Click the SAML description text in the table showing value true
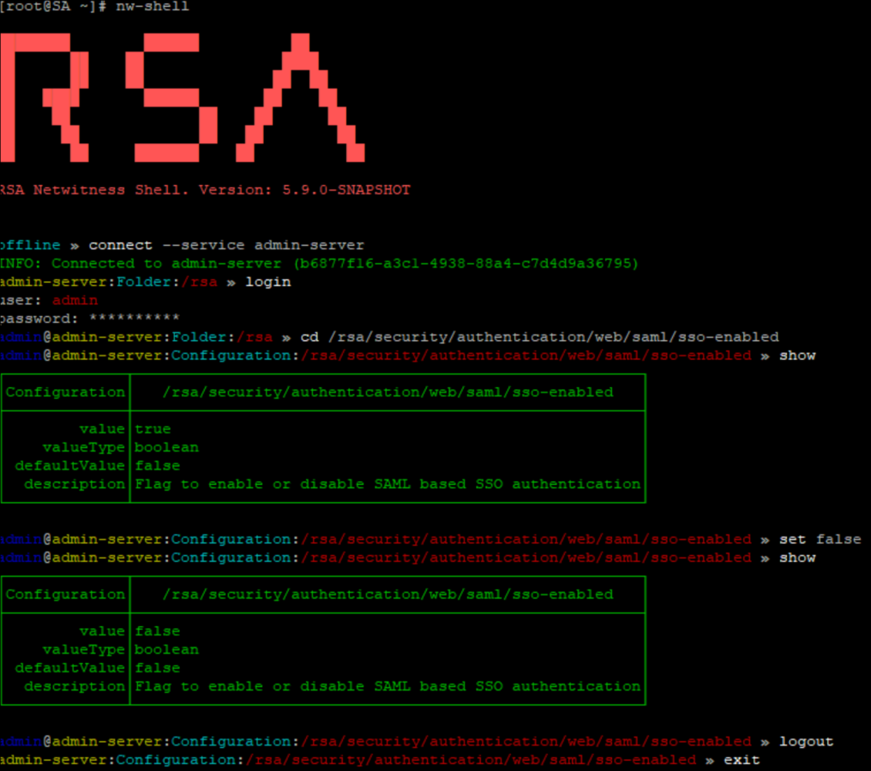The image size is (871, 771). pyautogui.click(x=387, y=484)
